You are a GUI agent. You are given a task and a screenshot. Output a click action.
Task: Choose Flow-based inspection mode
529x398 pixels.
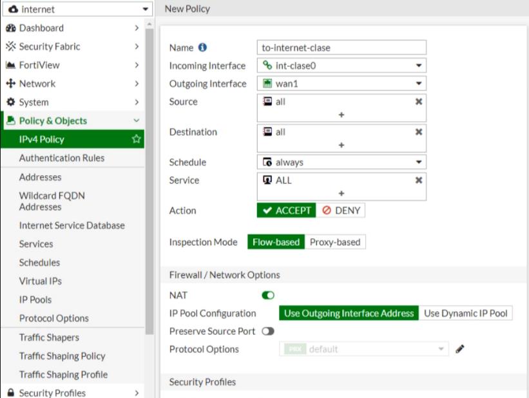[x=276, y=242]
